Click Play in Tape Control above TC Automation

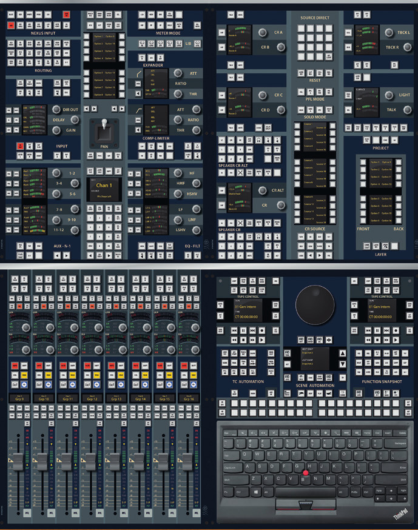pyautogui.click(x=261, y=340)
